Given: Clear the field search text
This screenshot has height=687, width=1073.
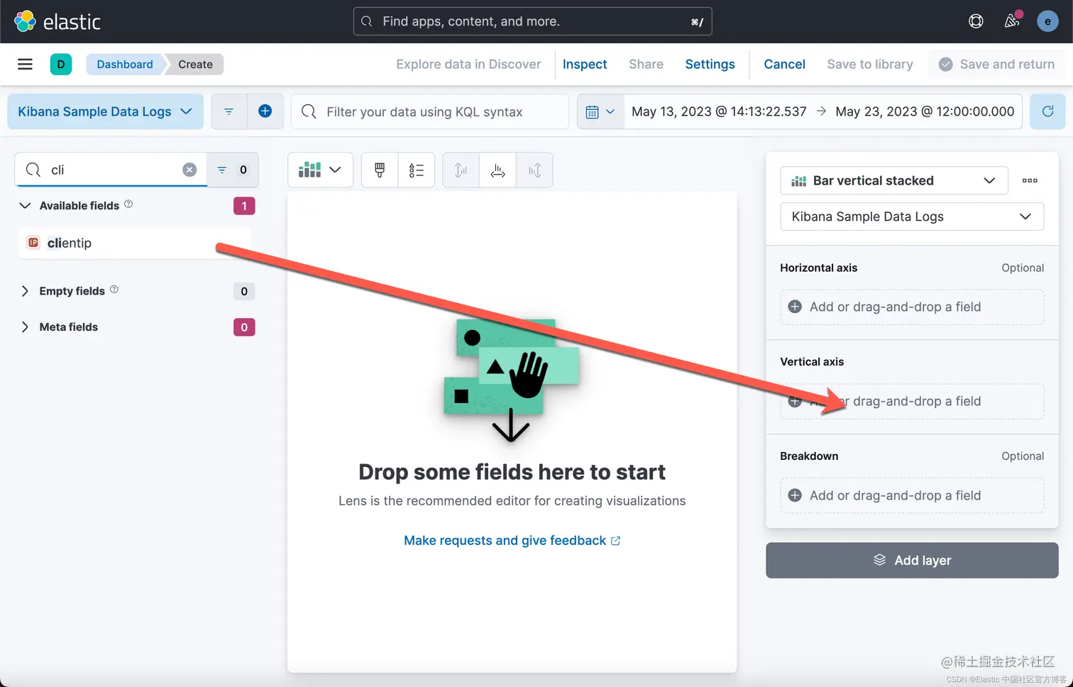Looking at the screenshot, I should [x=189, y=170].
